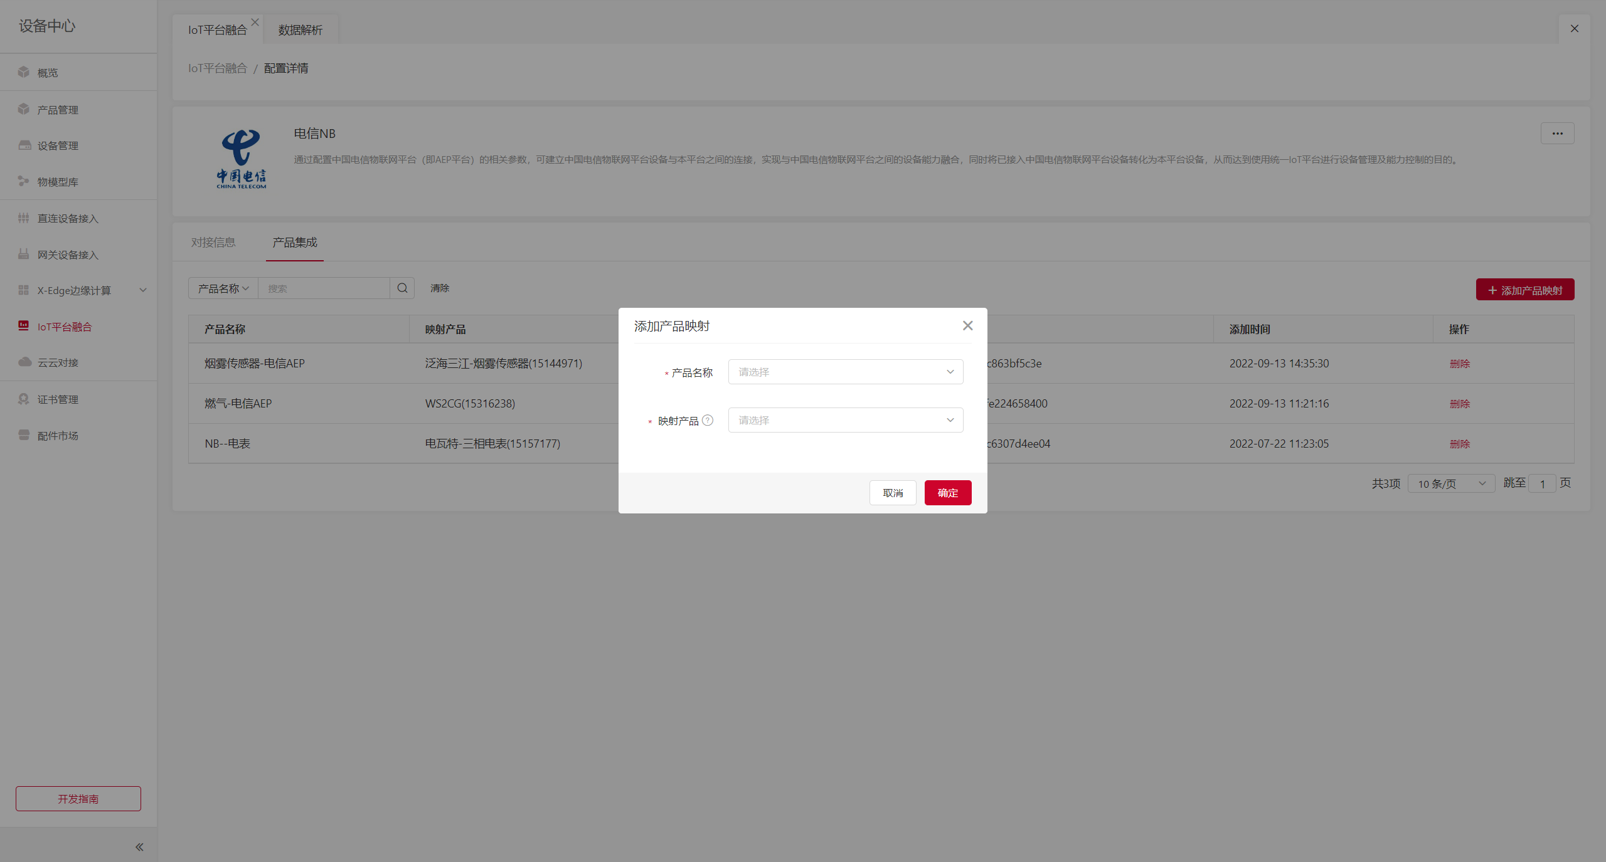The height and width of the screenshot is (862, 1606).
Task: Click the 取消 button
Action: tap(893, 493)
